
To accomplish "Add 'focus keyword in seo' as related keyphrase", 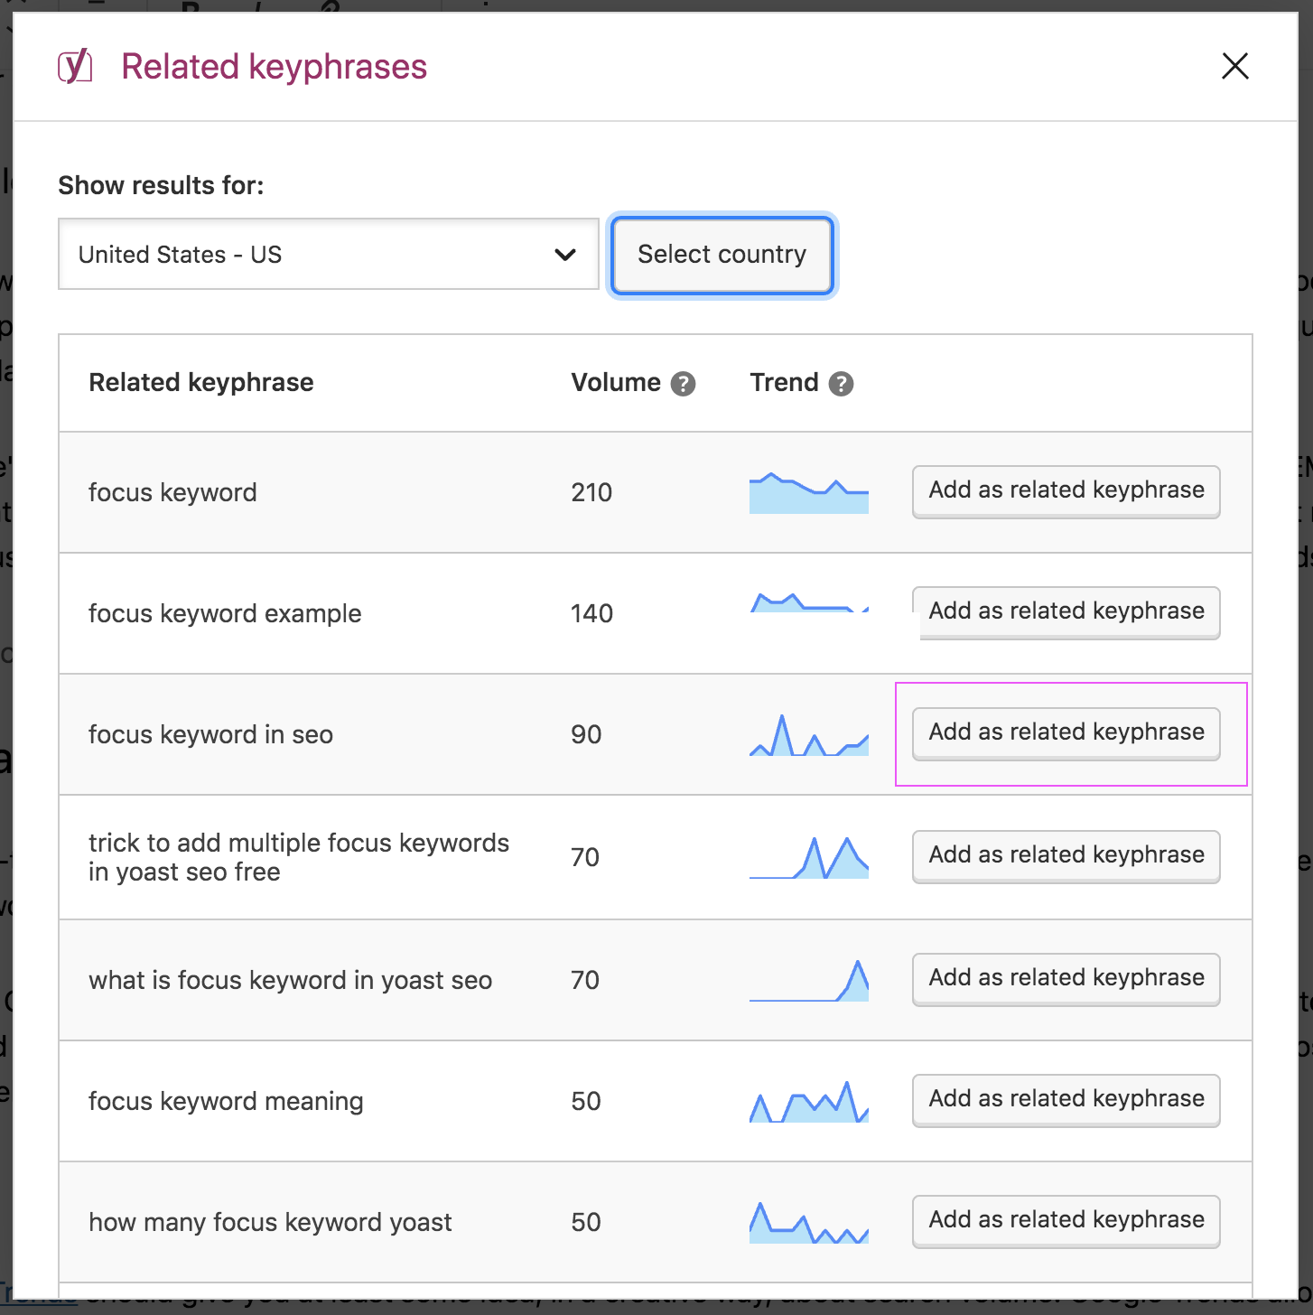I will [1066, 732].
